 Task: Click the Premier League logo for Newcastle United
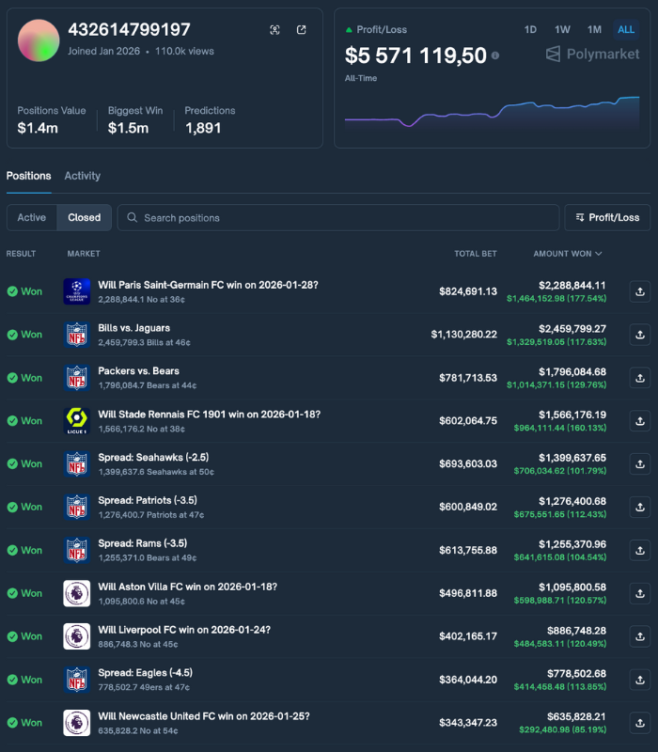pos(77,723)
